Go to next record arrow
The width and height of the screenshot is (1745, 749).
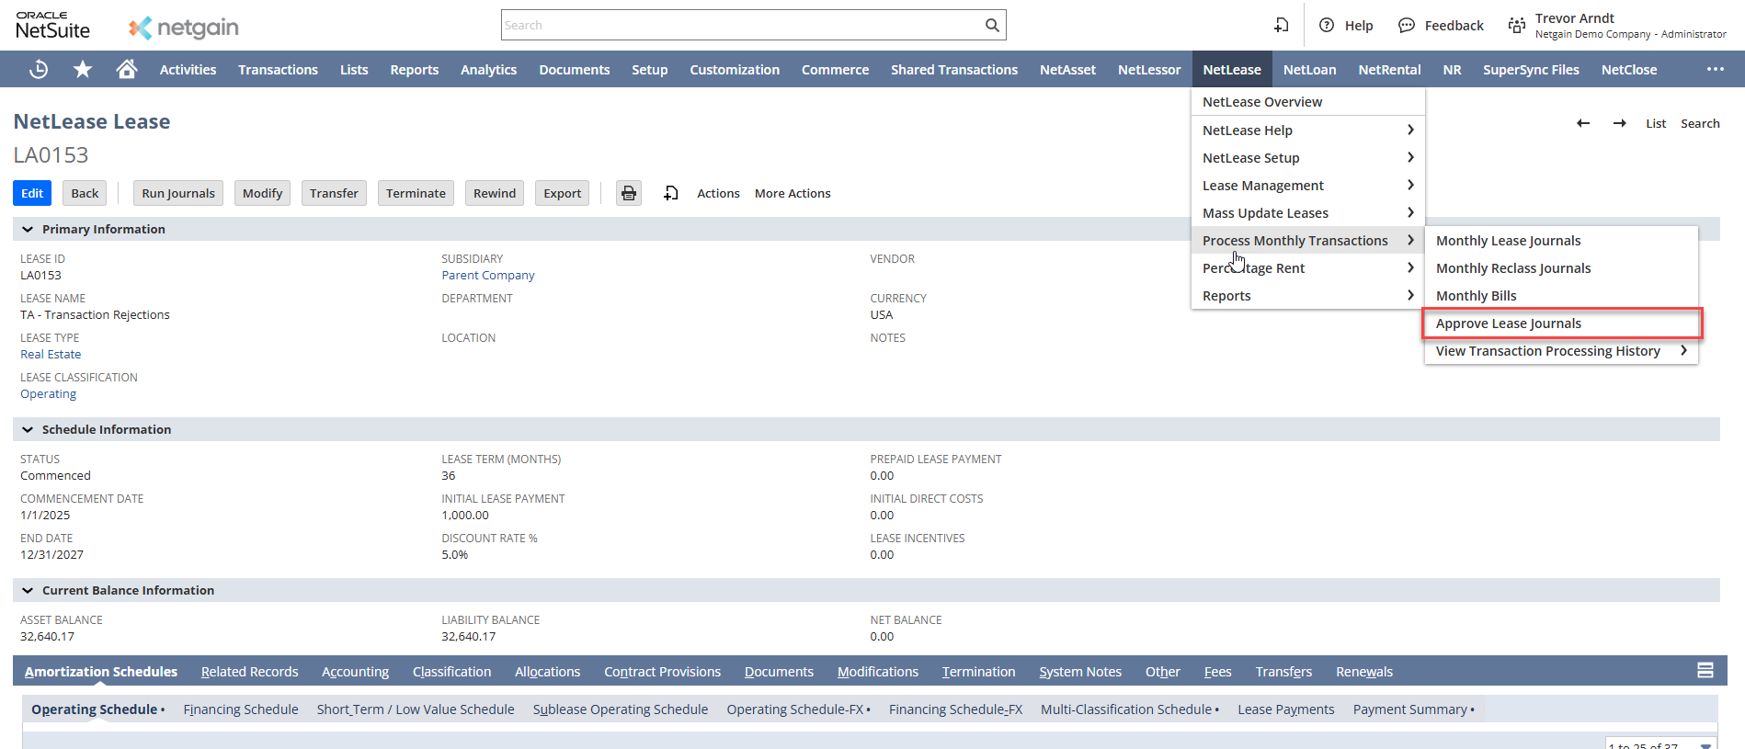1620,123
